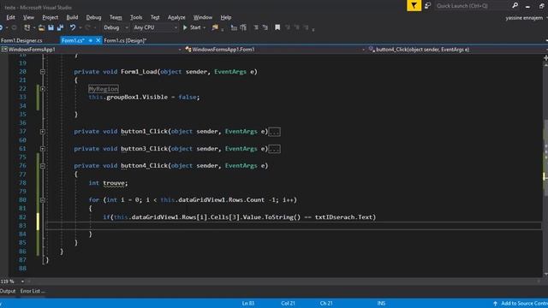Click the decrease indent toolbar icon
This screenshot has width=548, height=308.
pyautogui.click(x=234, y=27)
